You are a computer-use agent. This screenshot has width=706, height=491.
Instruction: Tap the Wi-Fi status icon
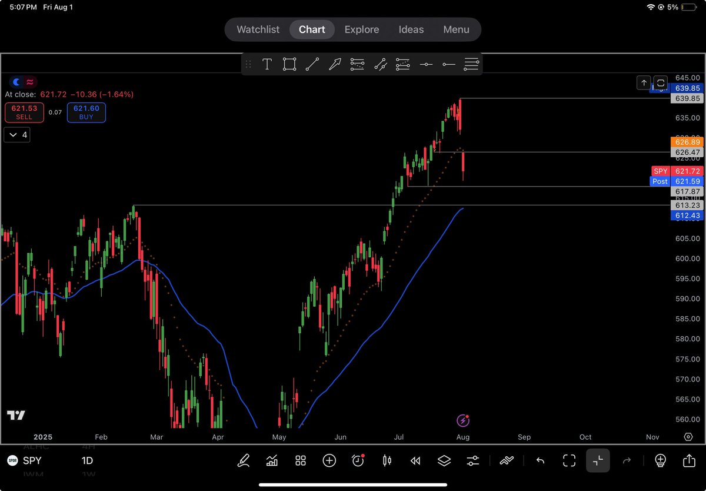[651, 7]
